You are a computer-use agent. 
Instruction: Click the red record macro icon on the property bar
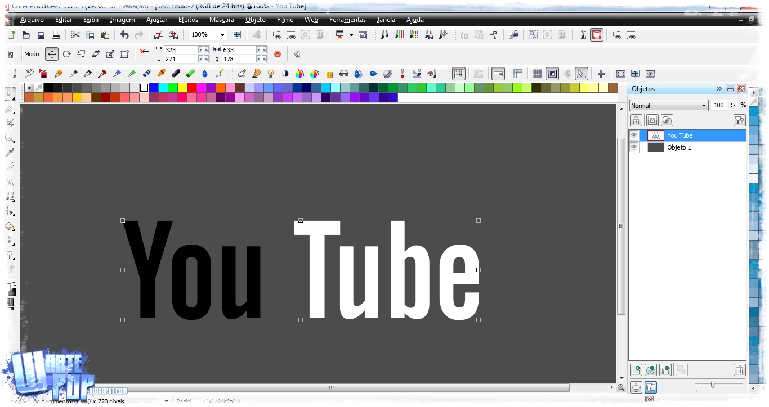click(276, 55)
